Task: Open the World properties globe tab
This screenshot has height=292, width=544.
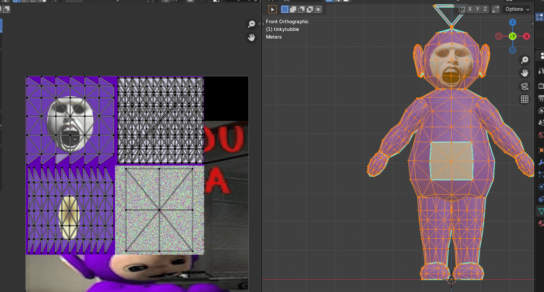Action: click(x=541, y=135)
